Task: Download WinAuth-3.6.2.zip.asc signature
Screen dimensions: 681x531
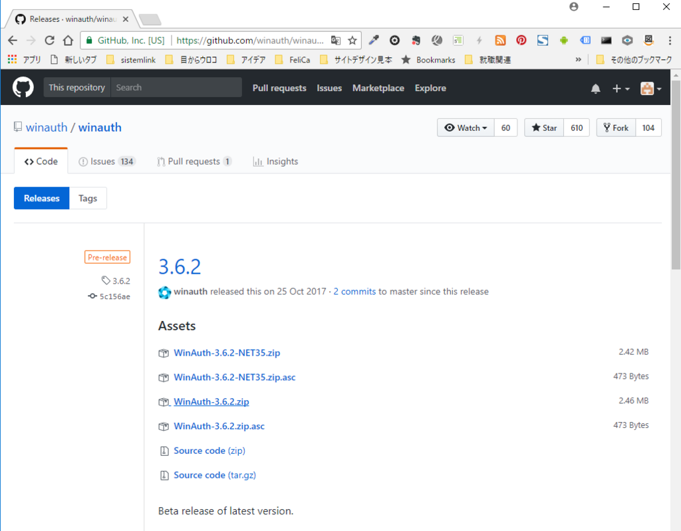Action: (219, 427)
